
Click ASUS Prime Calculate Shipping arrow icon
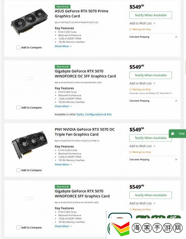(x=176, y=37)
